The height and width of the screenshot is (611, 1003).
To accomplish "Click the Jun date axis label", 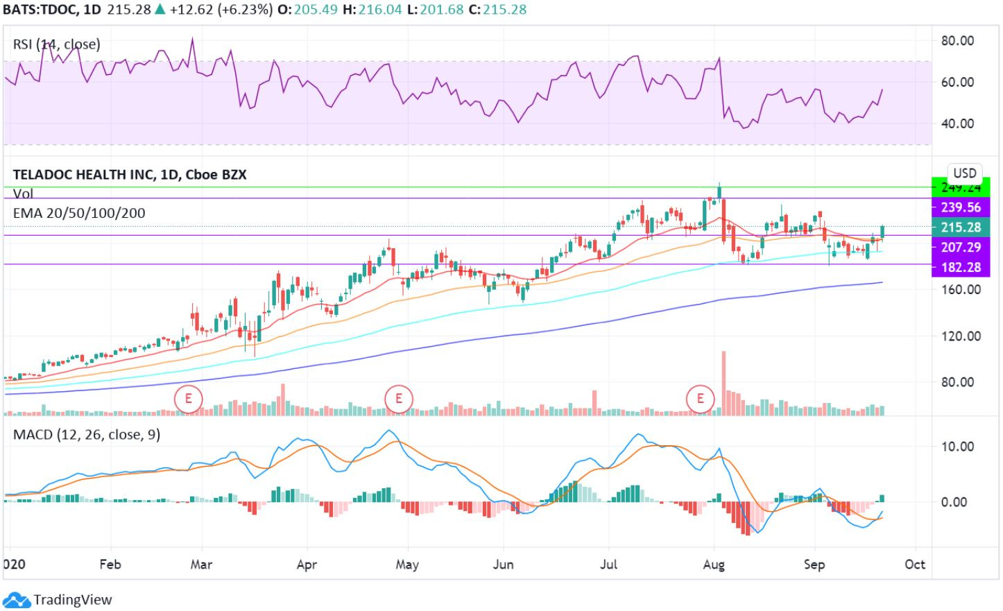I will pyautogui.click(x=504, y=565).
